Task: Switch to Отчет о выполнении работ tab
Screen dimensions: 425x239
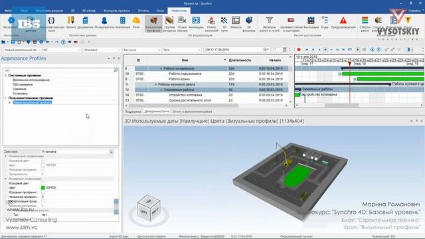Action: point(192,112)
